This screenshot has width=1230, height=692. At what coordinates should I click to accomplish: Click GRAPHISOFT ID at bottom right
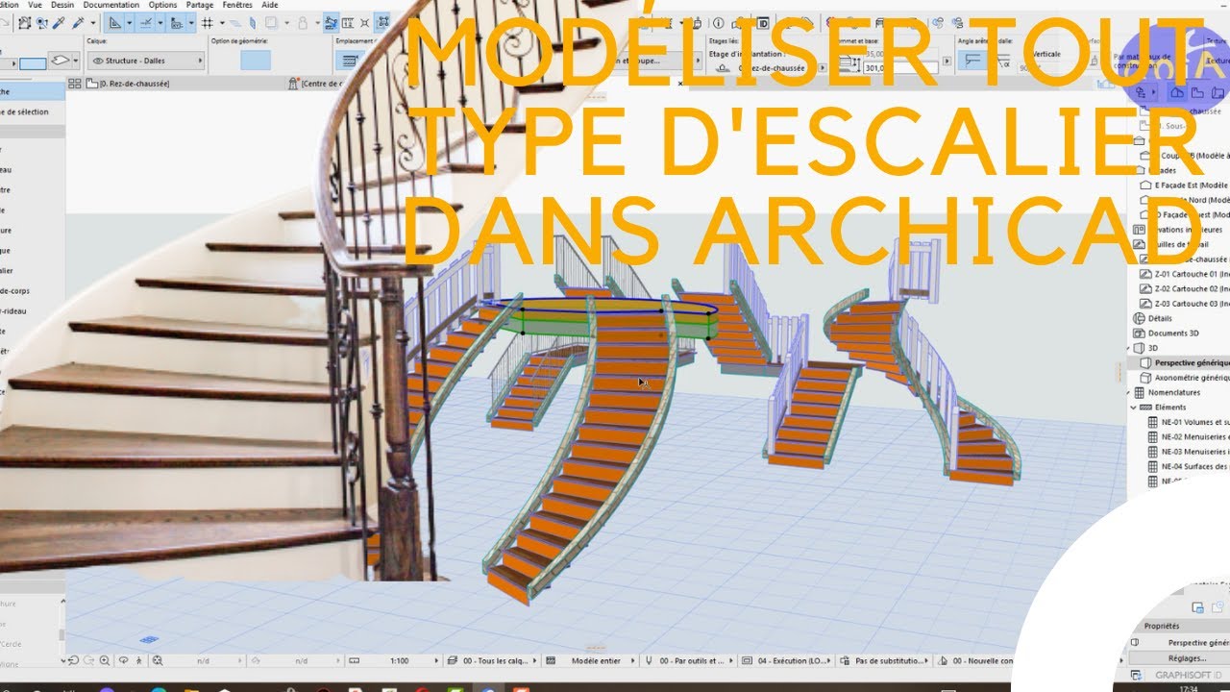point(1190,674)
